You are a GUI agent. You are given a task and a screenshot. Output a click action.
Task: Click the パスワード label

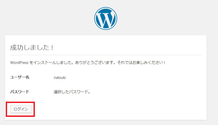(20, 92)
